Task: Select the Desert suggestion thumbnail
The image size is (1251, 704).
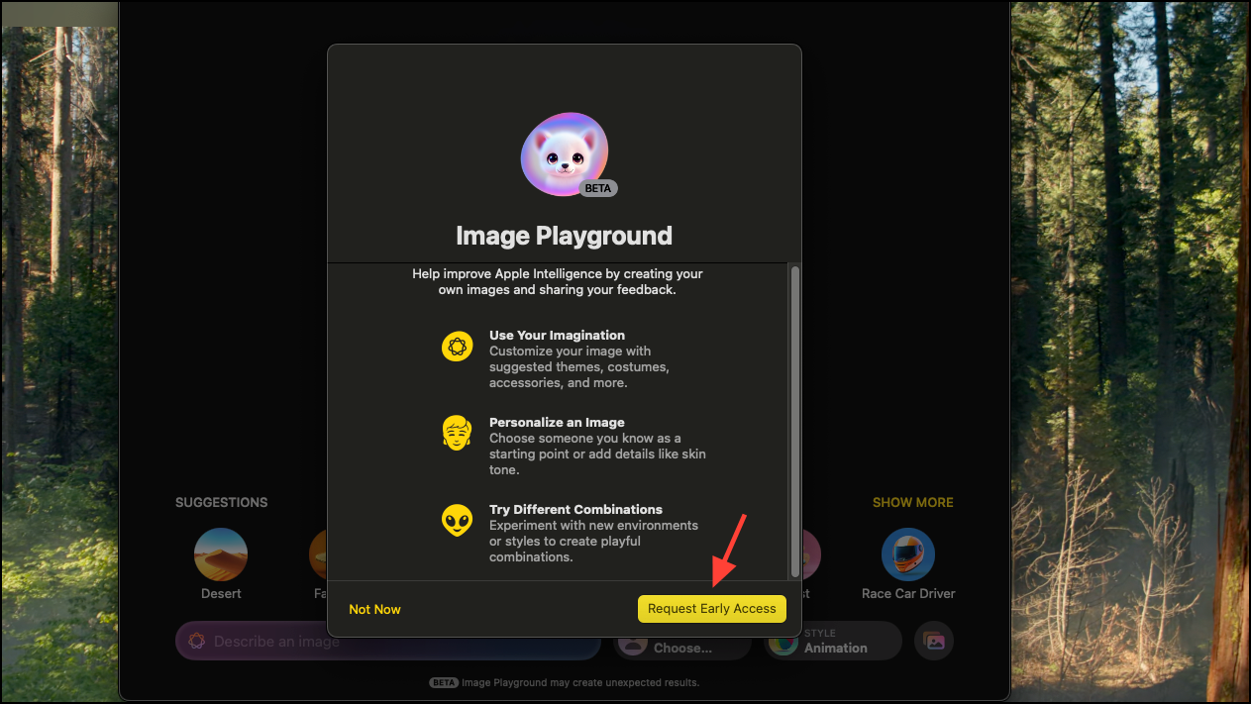Action: click(x=221, y=553)
